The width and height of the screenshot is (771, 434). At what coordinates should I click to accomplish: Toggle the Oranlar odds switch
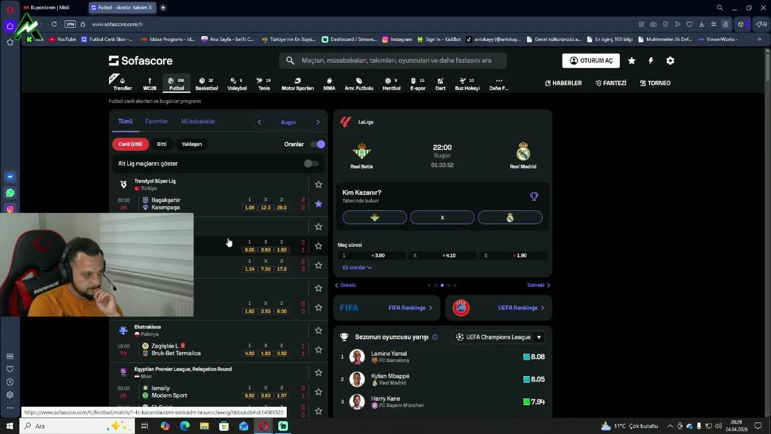317,144
